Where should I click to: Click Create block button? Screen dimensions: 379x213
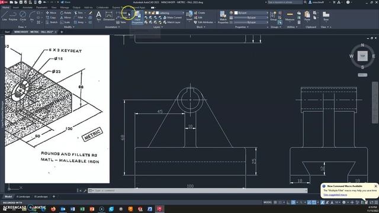200,12
